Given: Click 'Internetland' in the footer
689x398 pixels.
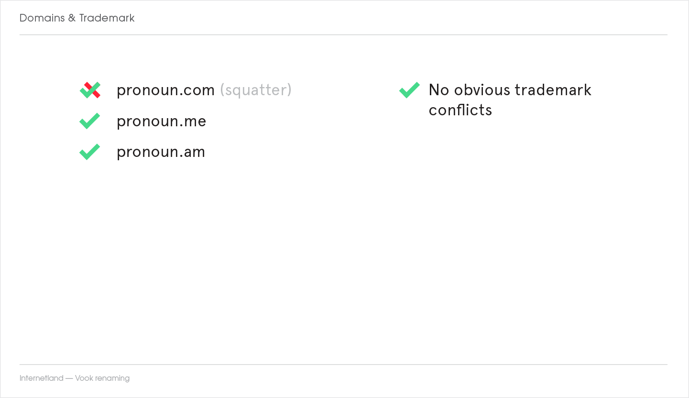Looking at the screenshot, I should [41, 378].
